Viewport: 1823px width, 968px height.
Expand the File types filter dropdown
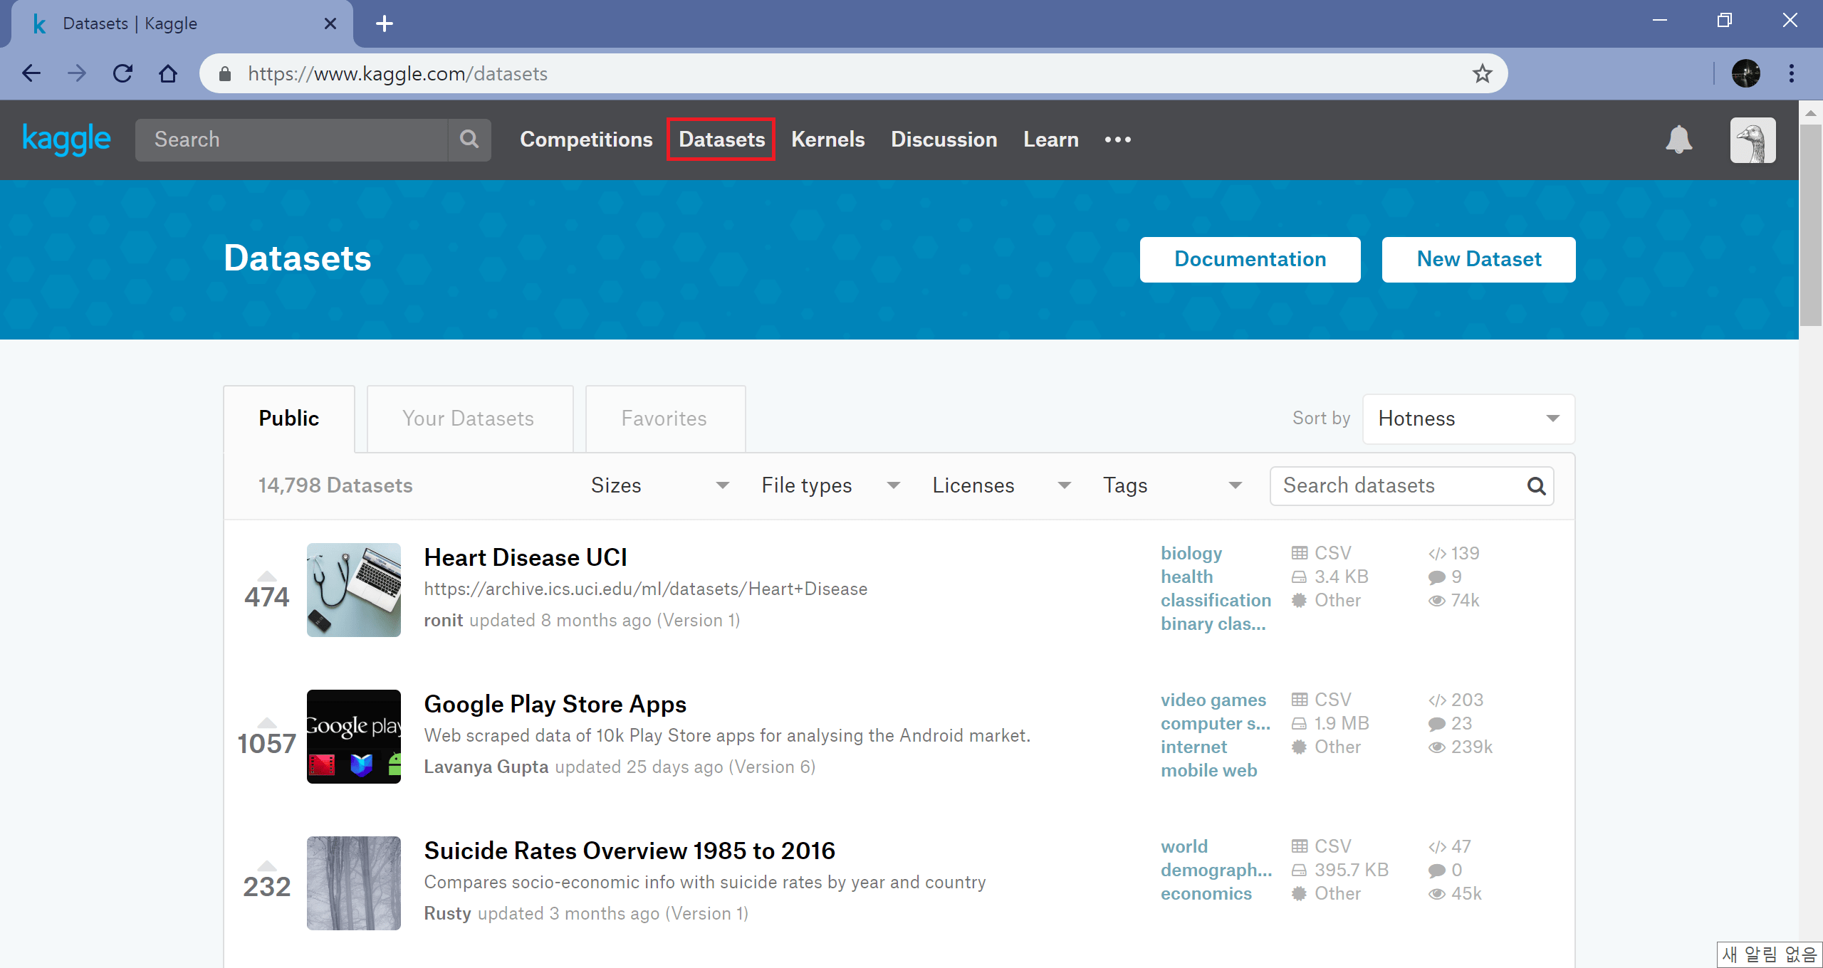click(830, 485)
